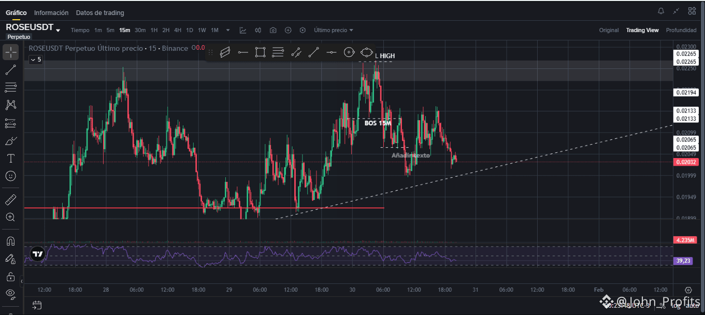
Task: Open the Último precio dropdown
Action: (334, 30)
